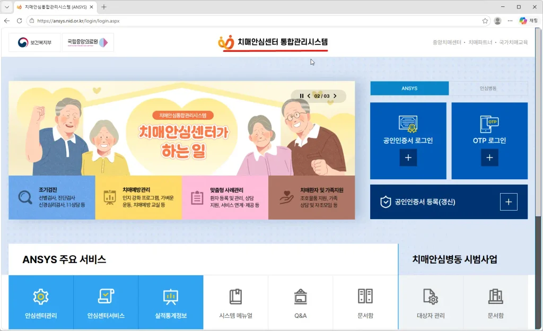Open the Copilot 채팅 icon
Screen dimensions: 543x331
529,21
